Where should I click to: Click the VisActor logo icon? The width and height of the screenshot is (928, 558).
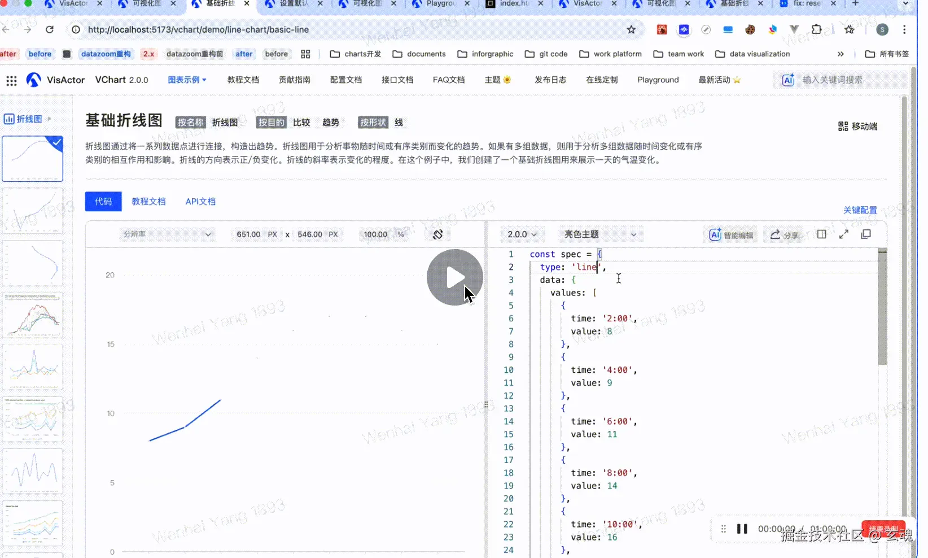(34, 80)
